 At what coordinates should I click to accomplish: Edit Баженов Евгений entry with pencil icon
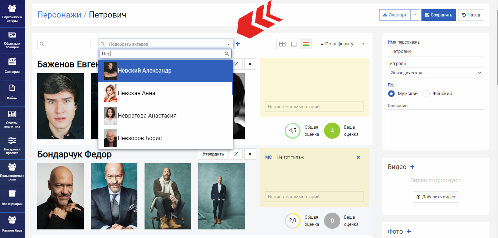tap(236, 64)
